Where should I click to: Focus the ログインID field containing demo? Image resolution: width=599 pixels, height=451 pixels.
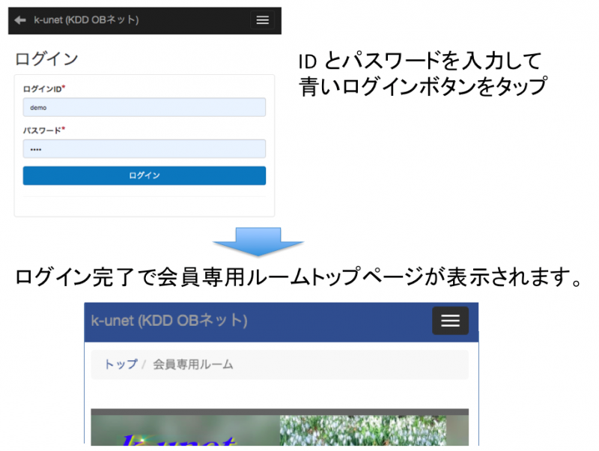pyautogui.click(x=145, y=107)
